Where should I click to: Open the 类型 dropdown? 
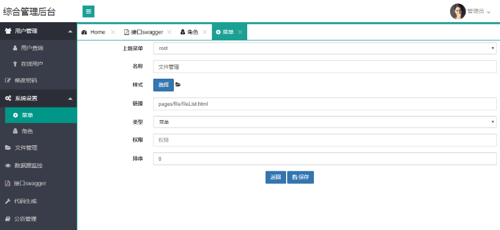[324, 122]
